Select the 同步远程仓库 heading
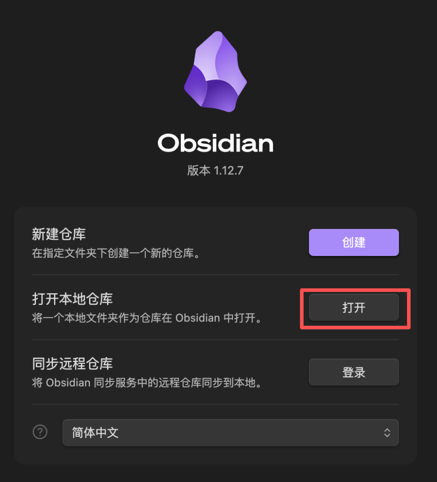Viewport: 437px width, 482px height. coord(72,363)
